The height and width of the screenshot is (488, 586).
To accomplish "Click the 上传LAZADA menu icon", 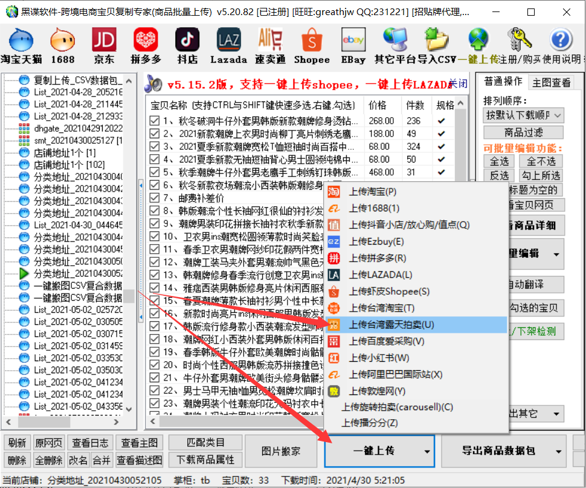I will pyautogui.click(x=333, y=275).
